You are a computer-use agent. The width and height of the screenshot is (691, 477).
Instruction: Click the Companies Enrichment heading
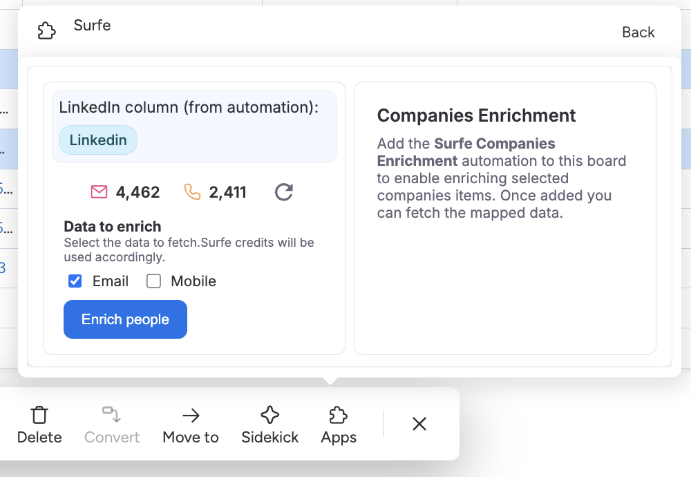(x=476, y=115)
